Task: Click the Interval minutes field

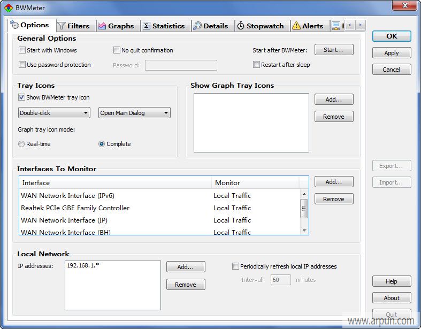Action: click(x=280, y=280)
